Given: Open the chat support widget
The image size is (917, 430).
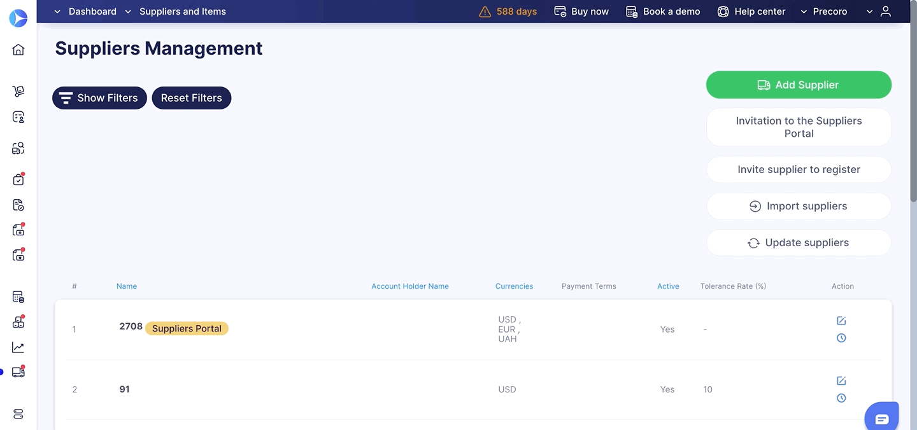Looking at the screenshot, I should (x=882, y=418).
